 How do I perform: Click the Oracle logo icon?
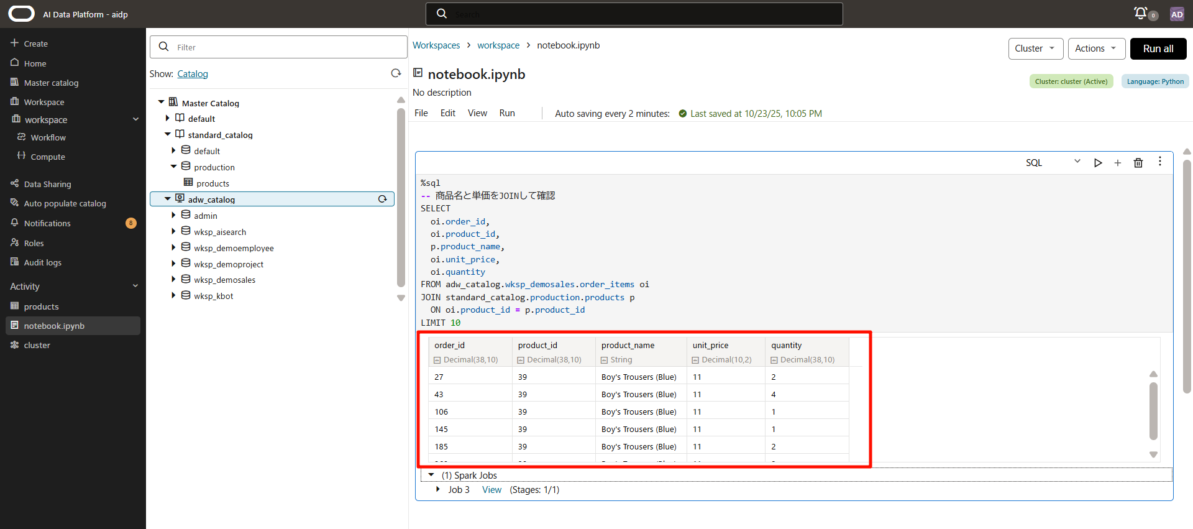[22, 14]
